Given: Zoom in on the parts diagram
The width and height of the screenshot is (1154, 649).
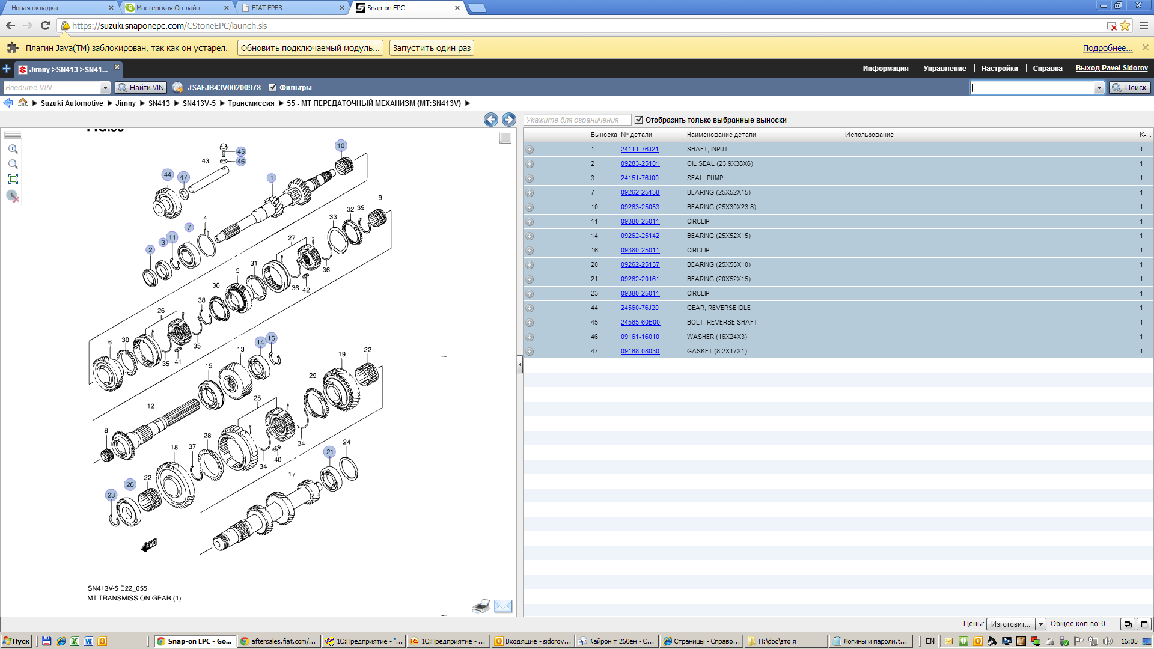Looking at the screenshot, I should coord(13,149).
